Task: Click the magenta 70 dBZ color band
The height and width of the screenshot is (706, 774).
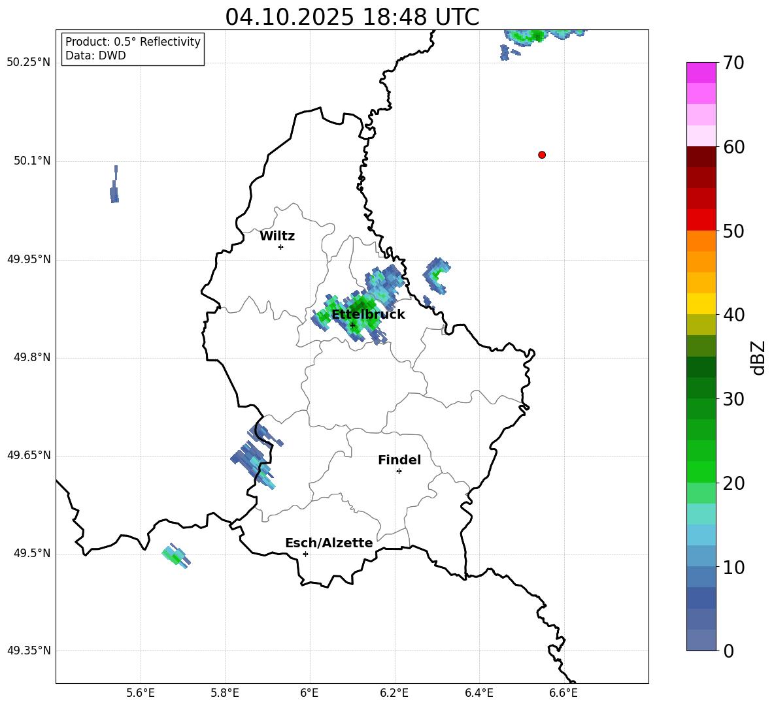Action: (x=701, y=72)
